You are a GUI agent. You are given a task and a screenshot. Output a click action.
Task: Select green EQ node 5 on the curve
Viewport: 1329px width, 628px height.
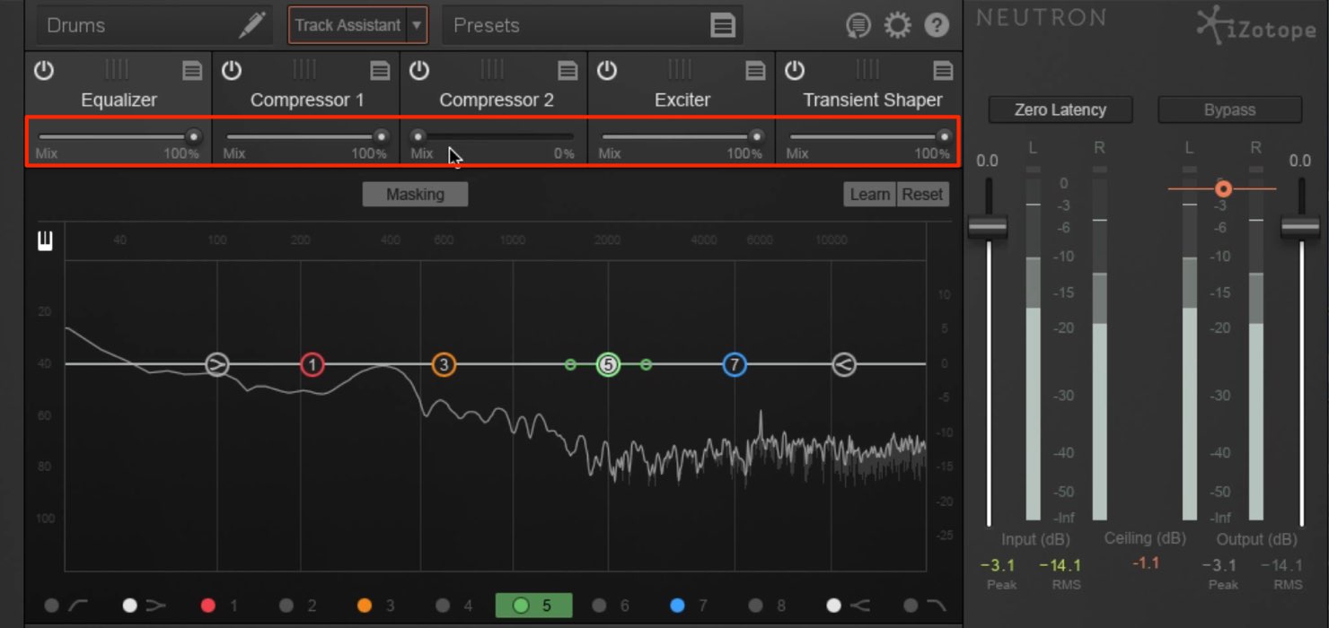click(x=609, y=364)
